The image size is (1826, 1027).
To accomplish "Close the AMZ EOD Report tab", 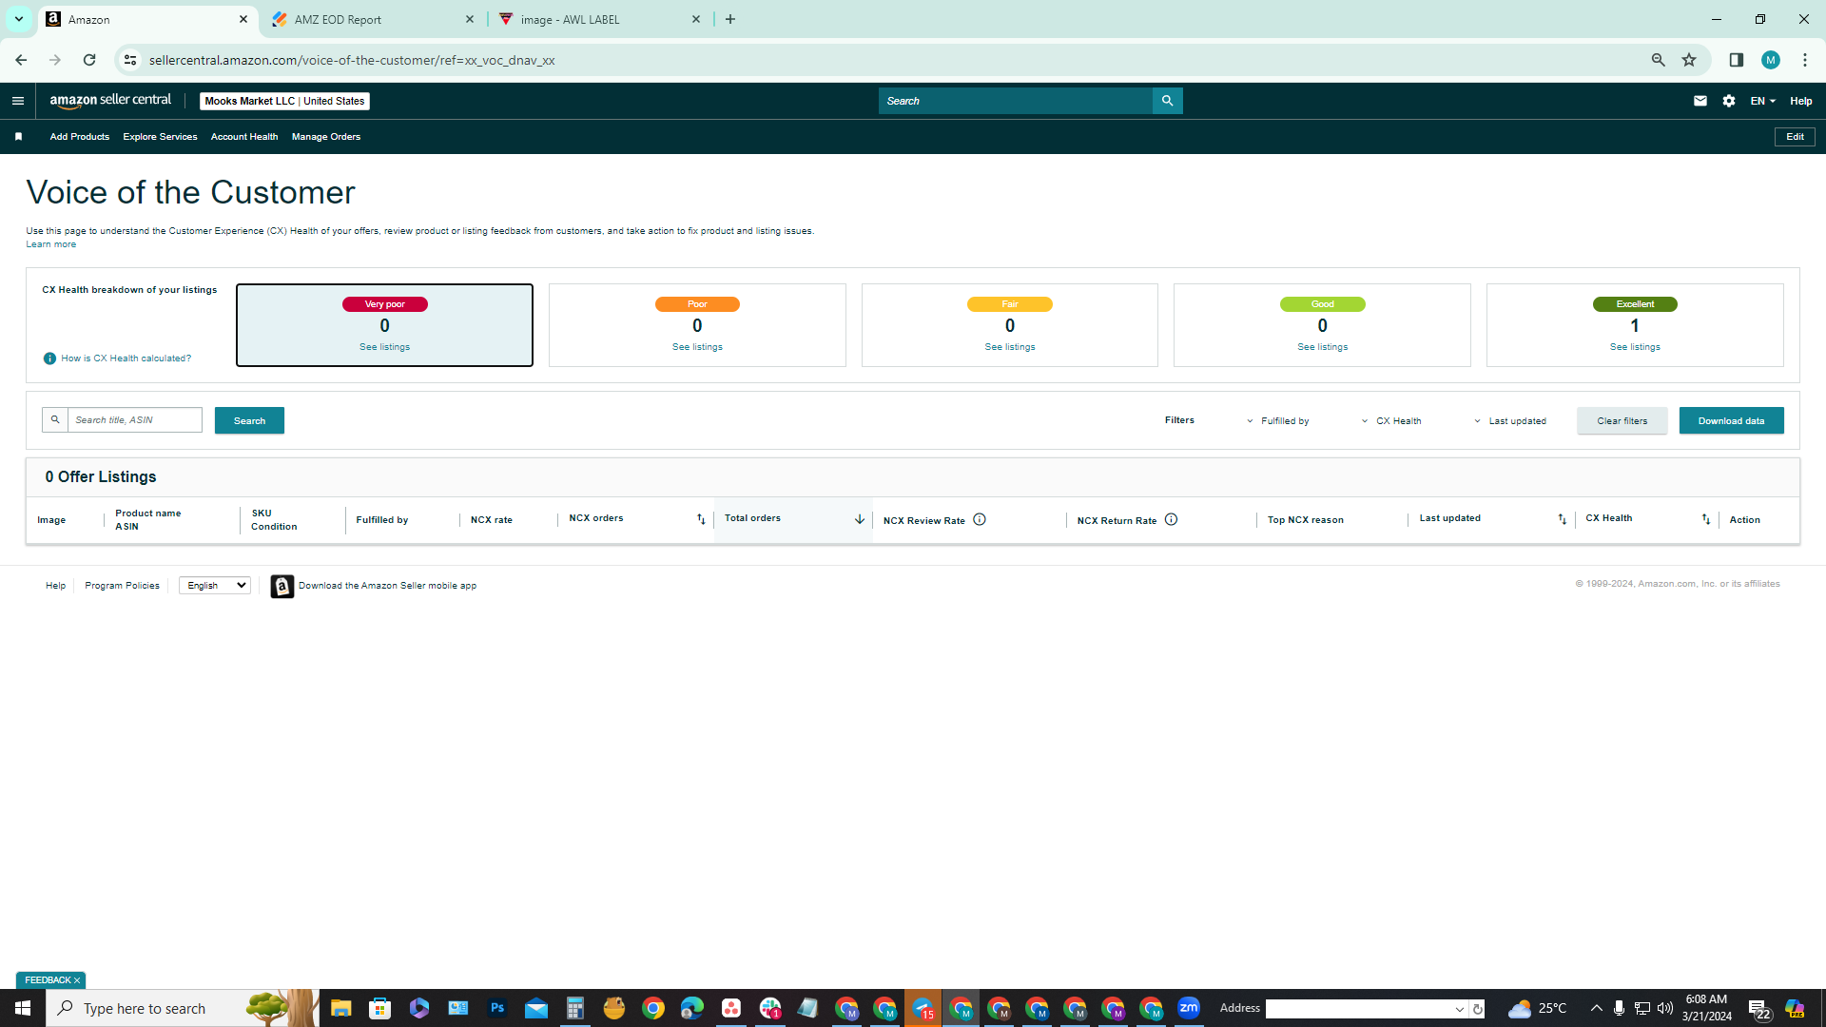I will (470, 19).
